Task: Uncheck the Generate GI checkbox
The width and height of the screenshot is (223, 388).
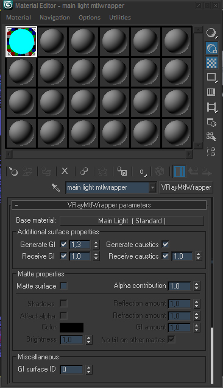Action: (x=63, y=245)
